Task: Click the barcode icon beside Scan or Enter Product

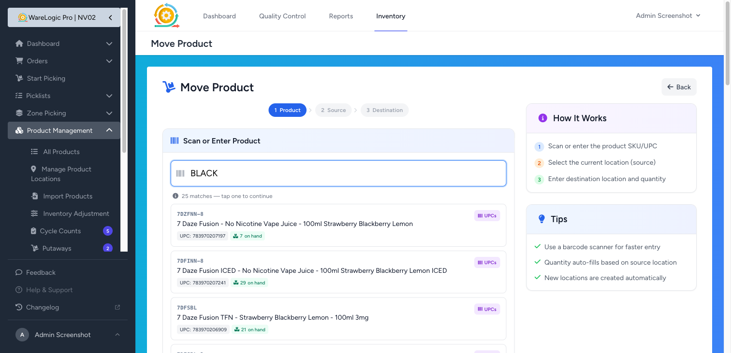Action: click(175, 141)
